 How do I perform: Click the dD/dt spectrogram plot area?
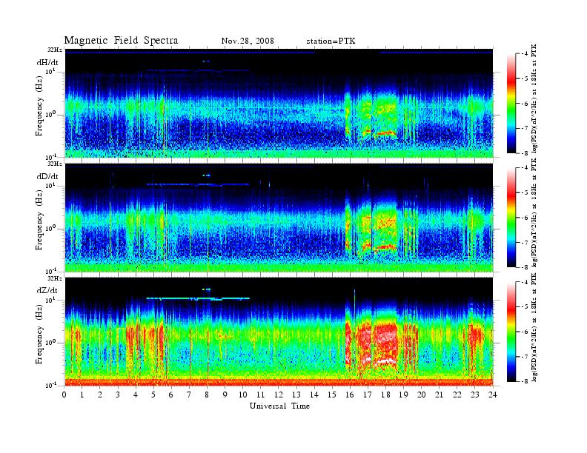click(x=279, y=217)
